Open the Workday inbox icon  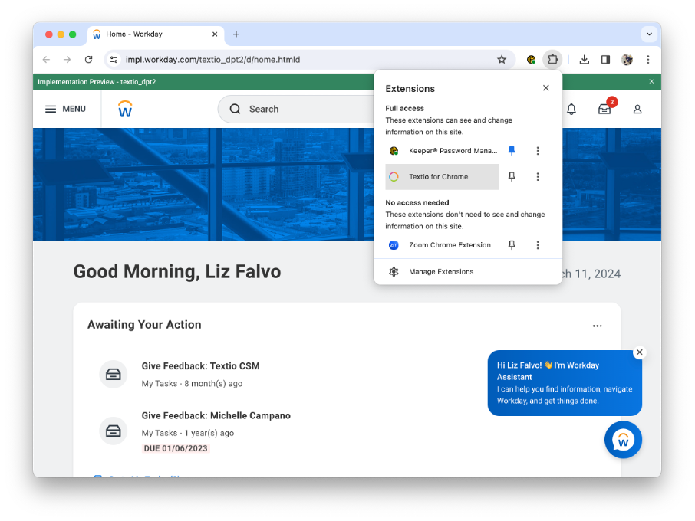coord(604,110)
